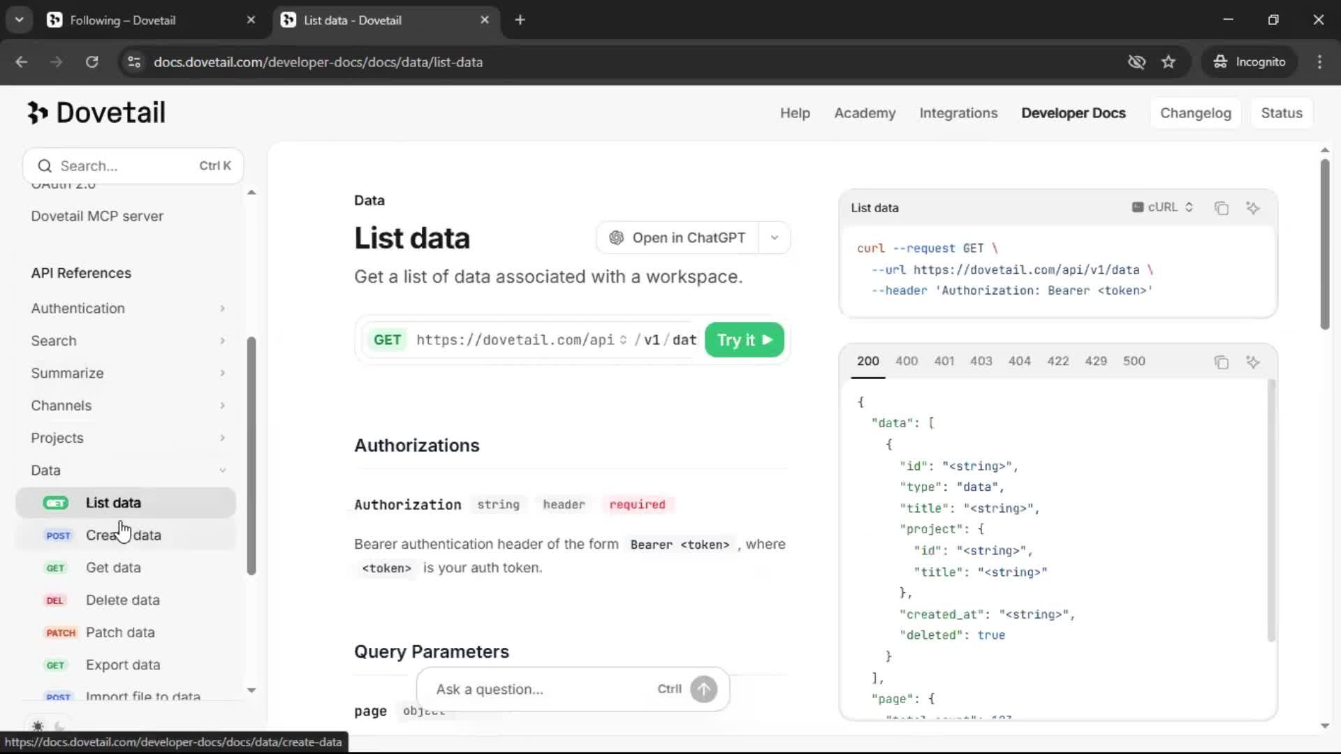Screen dimensions: 1341x754
Task: Expand the Open in ChatGPT dropdown arrow
Action: (774, 237)
